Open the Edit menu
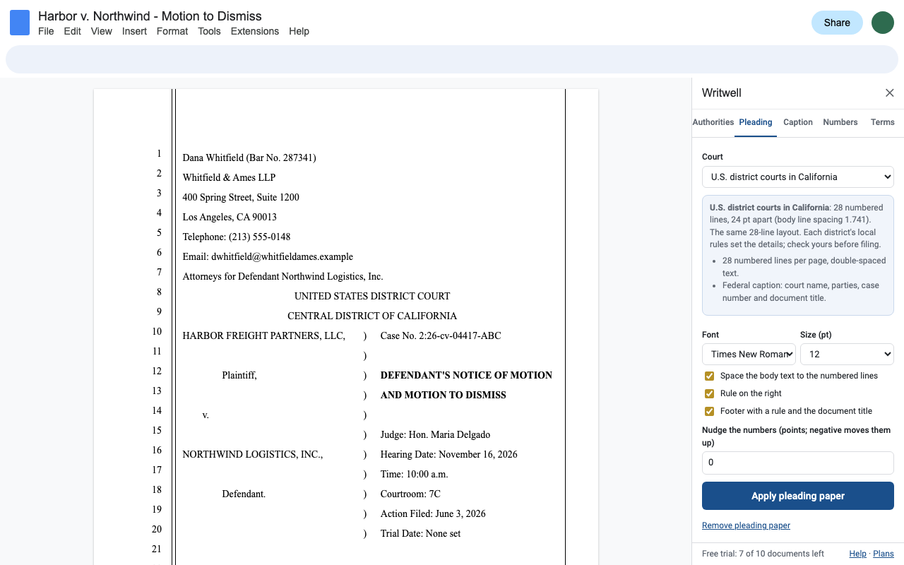 tap(72, 31)
